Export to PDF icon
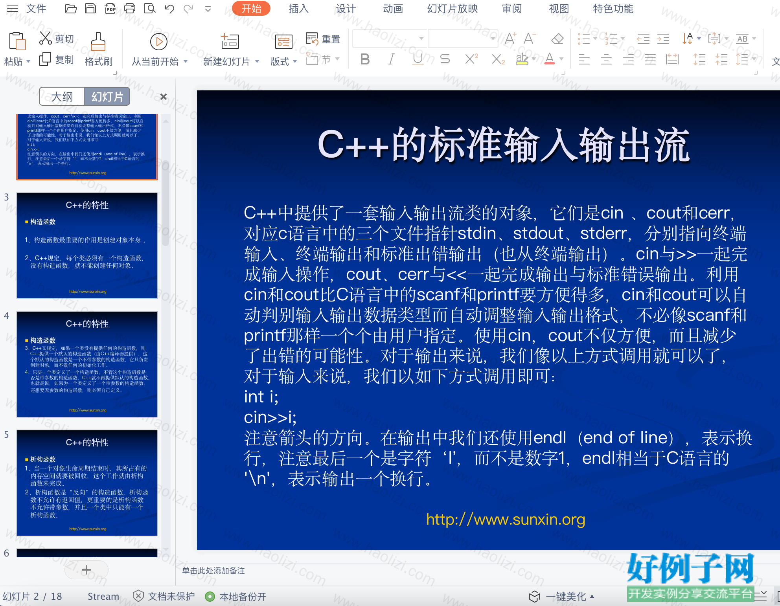Viewport: 780px width, 606px height. (x=110, y=8)
